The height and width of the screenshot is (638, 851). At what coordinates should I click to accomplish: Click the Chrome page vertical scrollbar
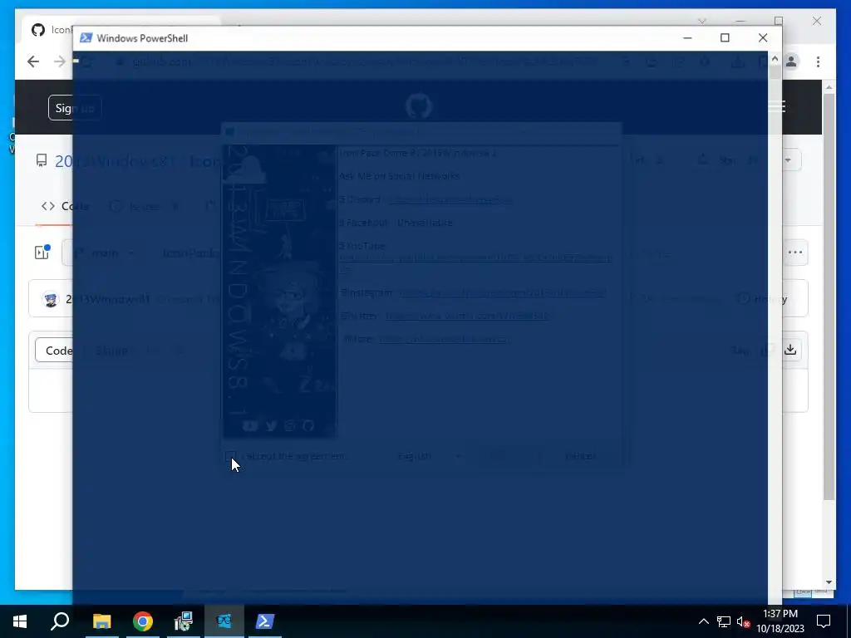(829, 296)
